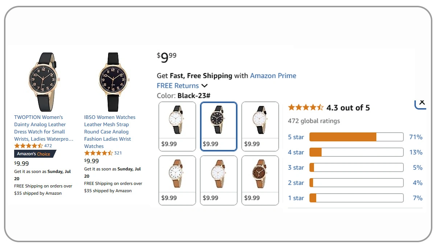
Task: Click the Amazon Prime link
Action: click(x=273, y=75)
